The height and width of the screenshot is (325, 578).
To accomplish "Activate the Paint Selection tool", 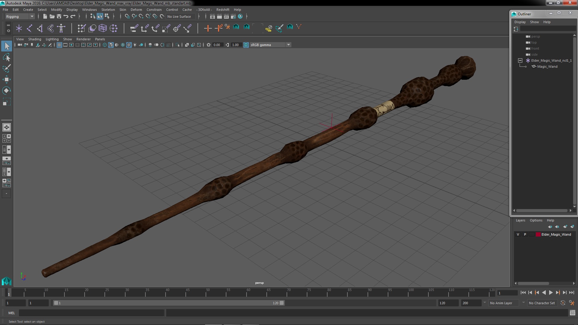I will click(x=7, y=68).
